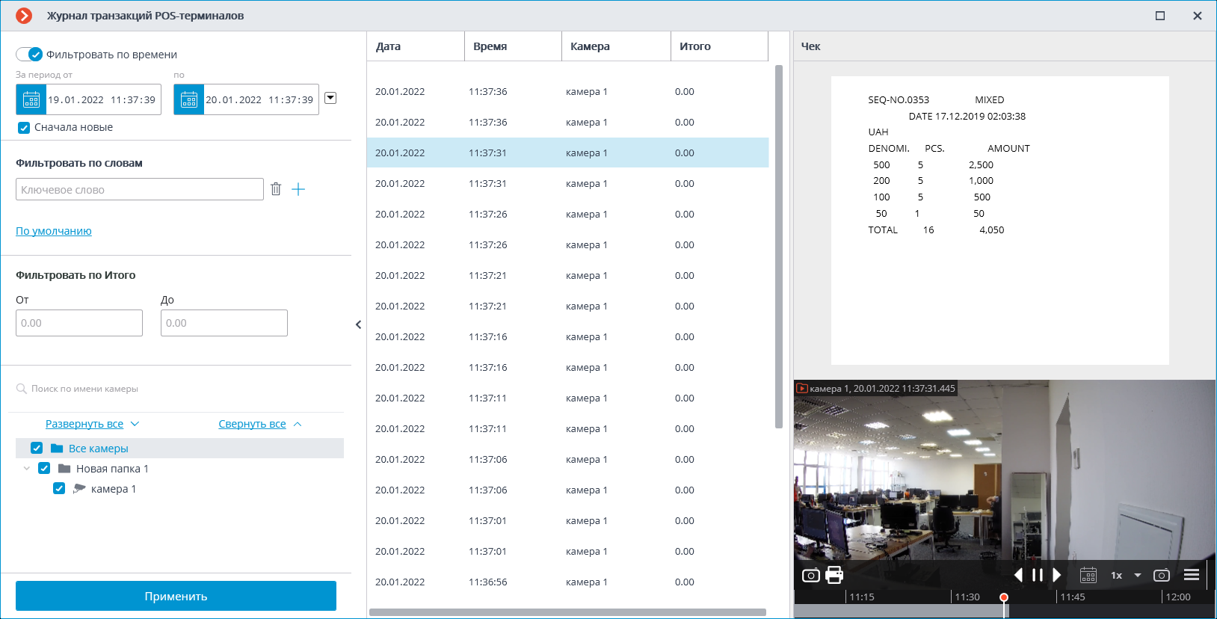
Task: Select the first 11:37:01 transaction row
Action: pos(567,520)
